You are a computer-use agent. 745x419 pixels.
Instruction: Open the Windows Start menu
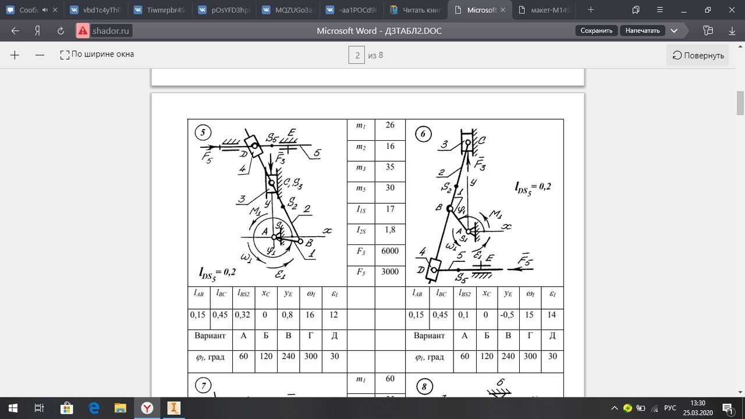13,408
